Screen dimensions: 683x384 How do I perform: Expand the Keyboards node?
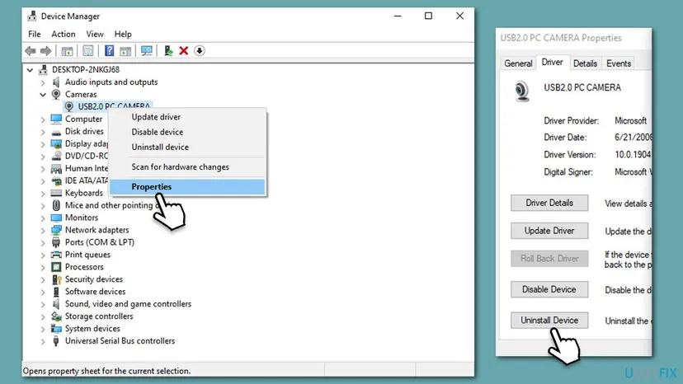(43, 194)
